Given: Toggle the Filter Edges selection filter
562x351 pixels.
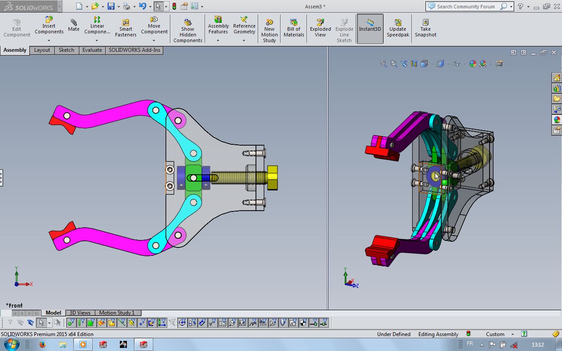Looking at the screenshot, I should pos(81,323).
